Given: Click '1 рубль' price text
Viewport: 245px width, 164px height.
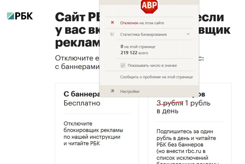Looking at the screenshot, I should tap(198, 103).
